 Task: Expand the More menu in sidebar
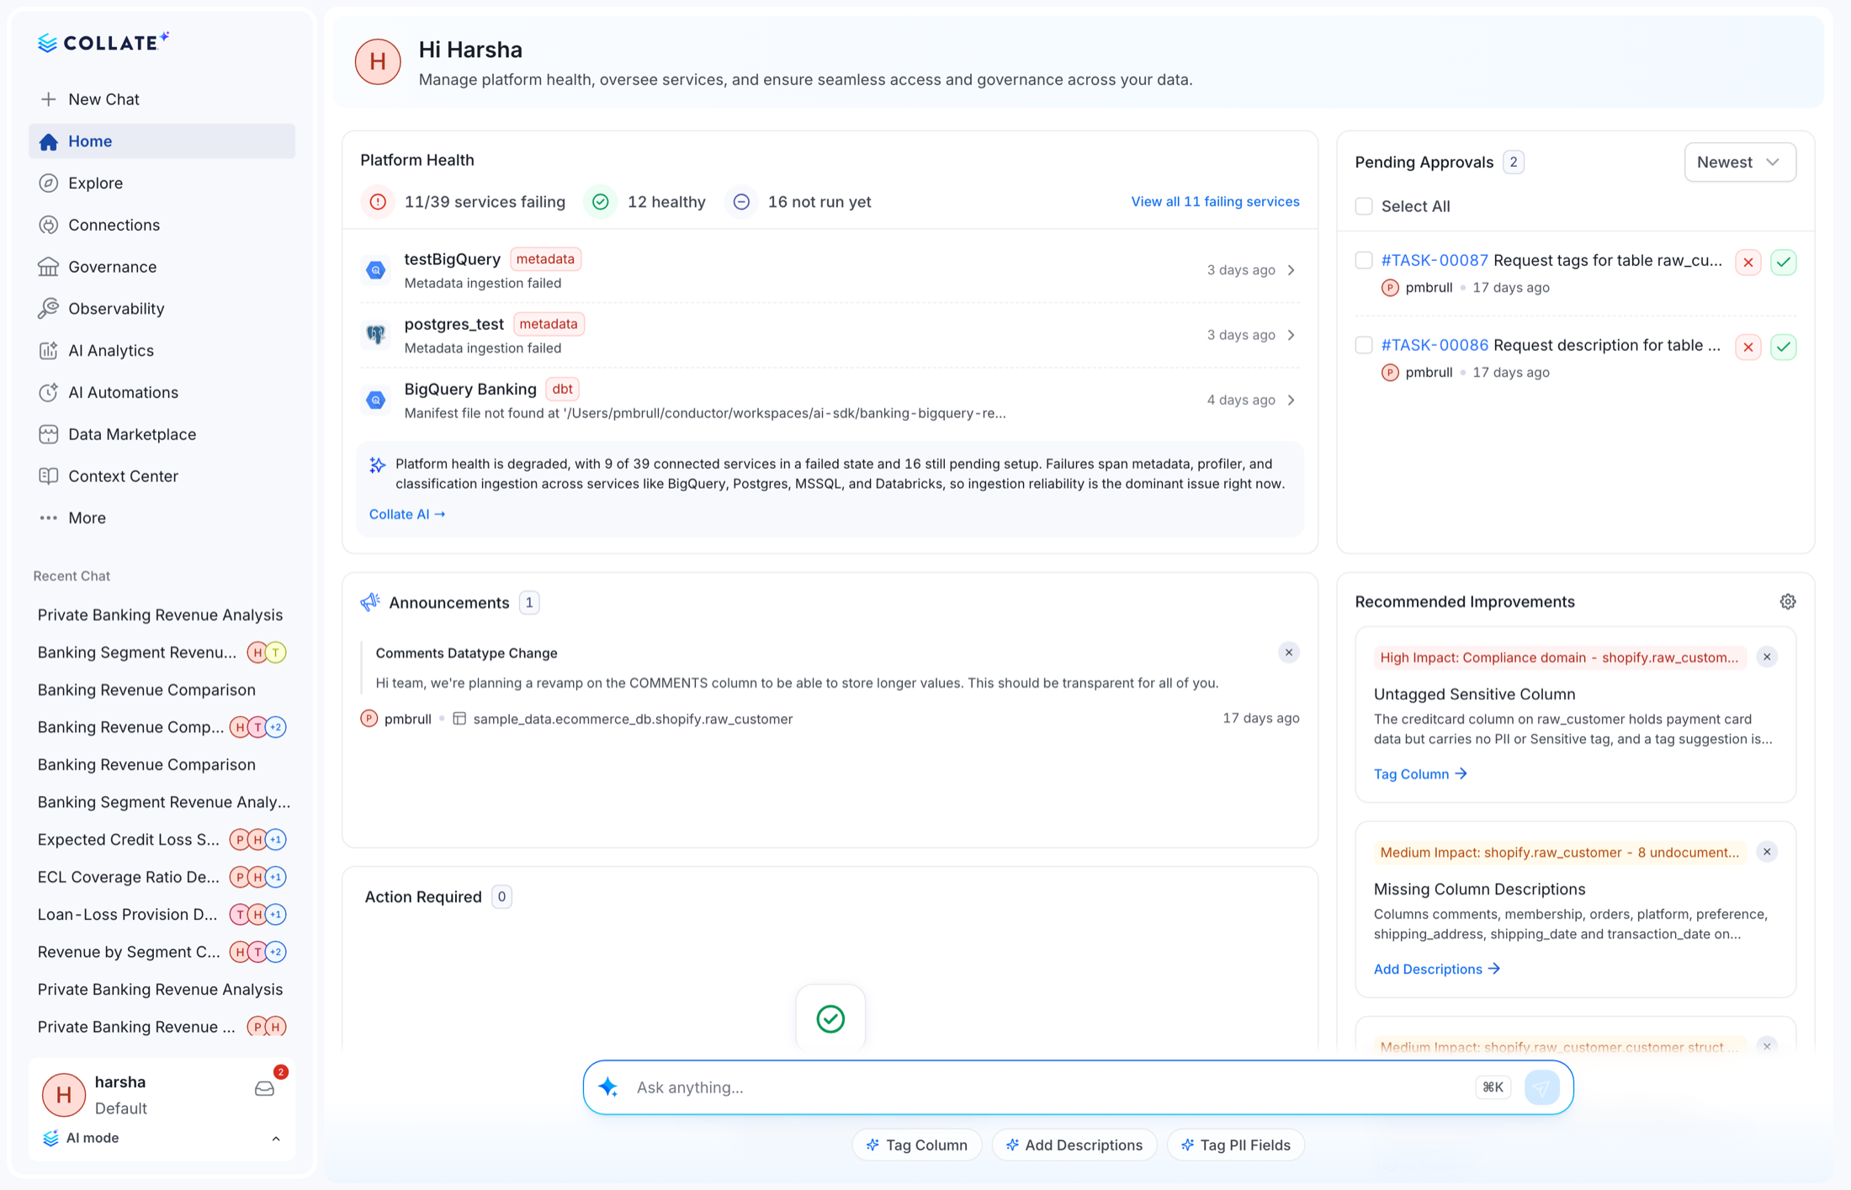click(x=162, y=518)
